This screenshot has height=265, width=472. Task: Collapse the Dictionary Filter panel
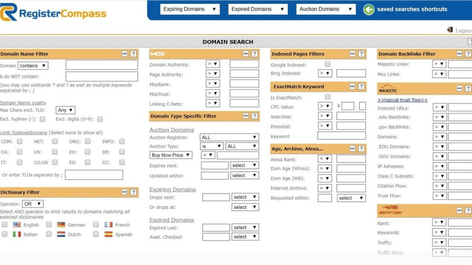[124, 192]
